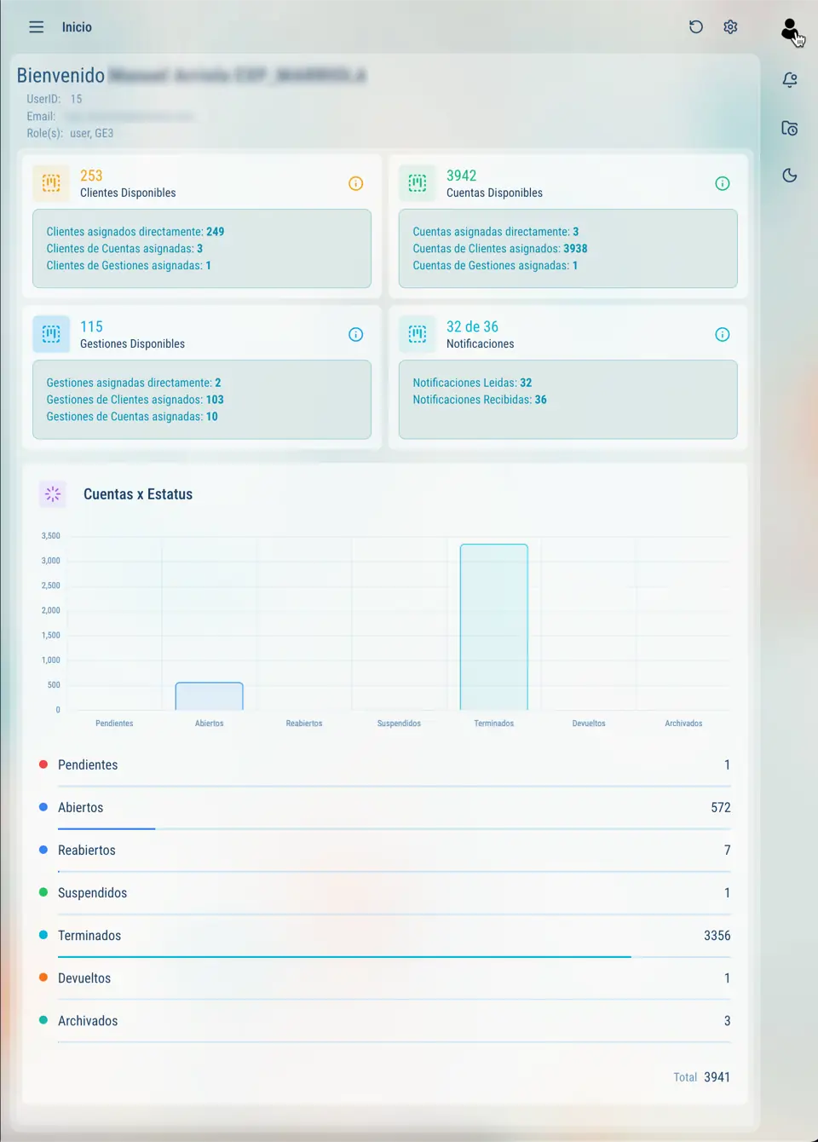Click the Clientes Disponibles card icon
Viewport: 818px width, 1142px height.
[51, 182]
